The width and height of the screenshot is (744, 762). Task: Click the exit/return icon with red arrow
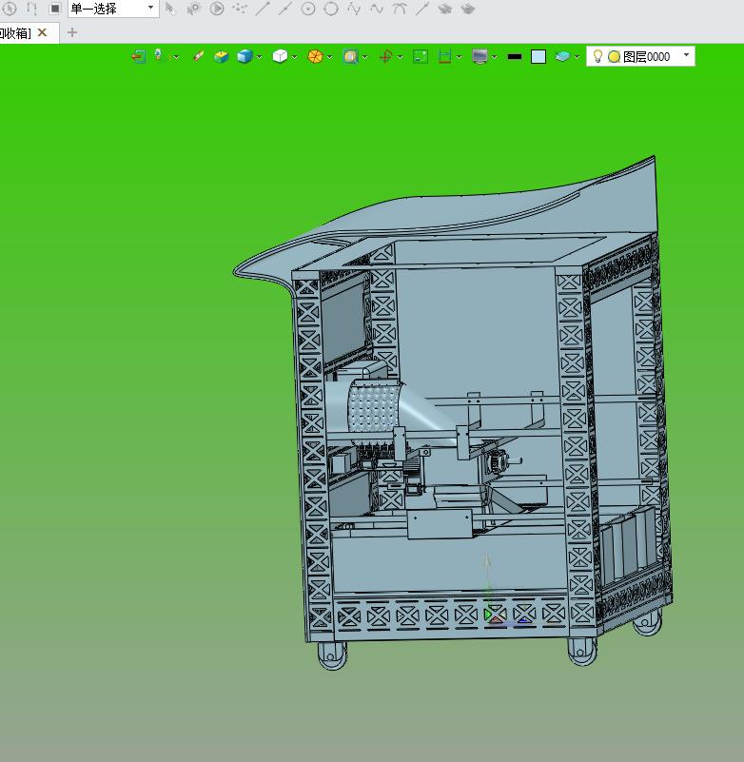(x=139, y=57)
